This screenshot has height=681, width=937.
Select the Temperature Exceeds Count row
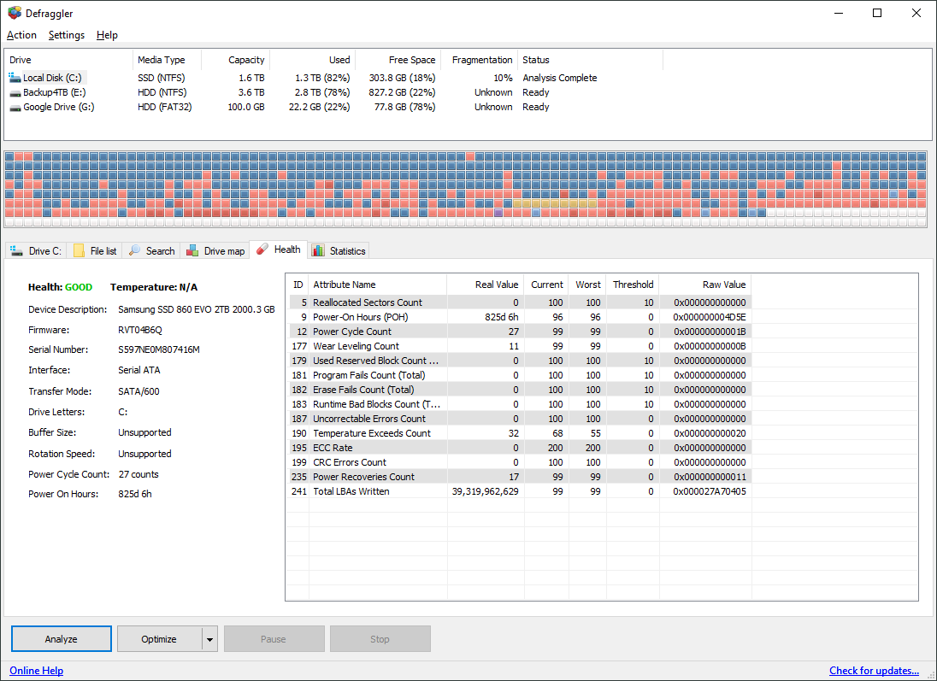[520, 433]
